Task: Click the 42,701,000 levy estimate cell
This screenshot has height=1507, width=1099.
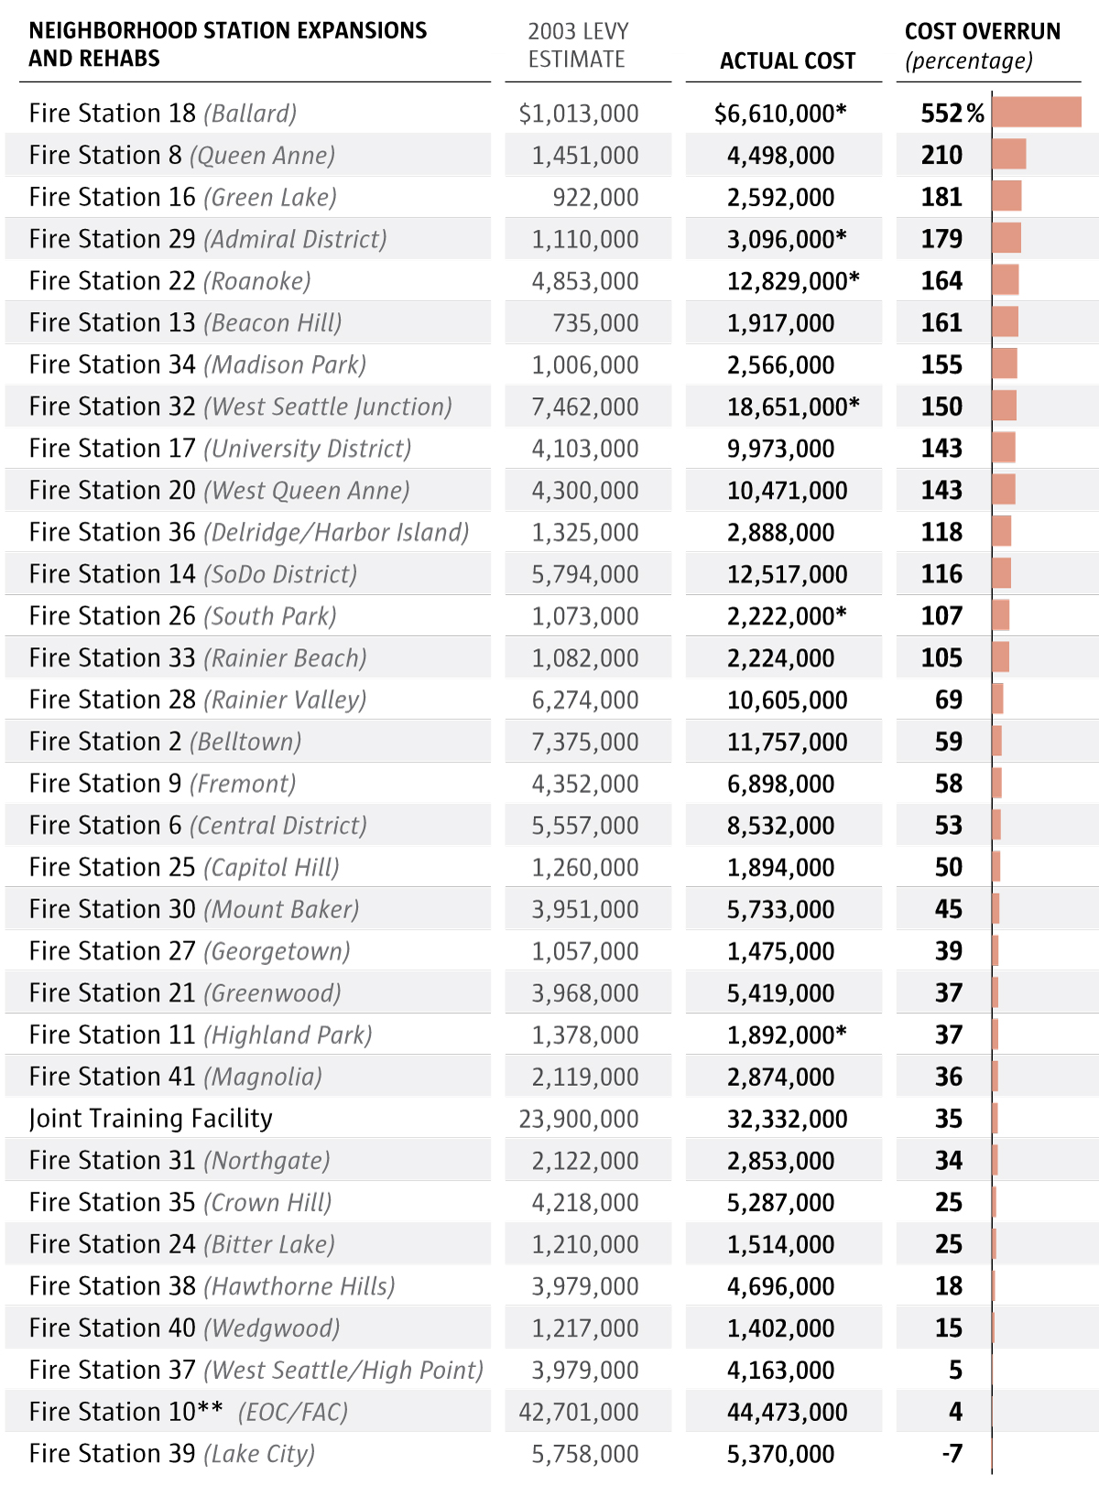Action: click(x=579, y=1412)
